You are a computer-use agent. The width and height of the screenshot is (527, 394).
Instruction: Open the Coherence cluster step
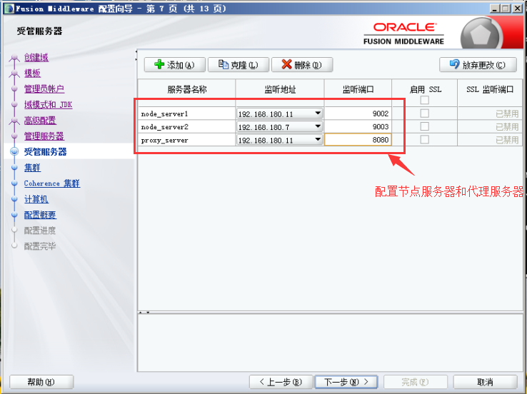pos(51,183)
